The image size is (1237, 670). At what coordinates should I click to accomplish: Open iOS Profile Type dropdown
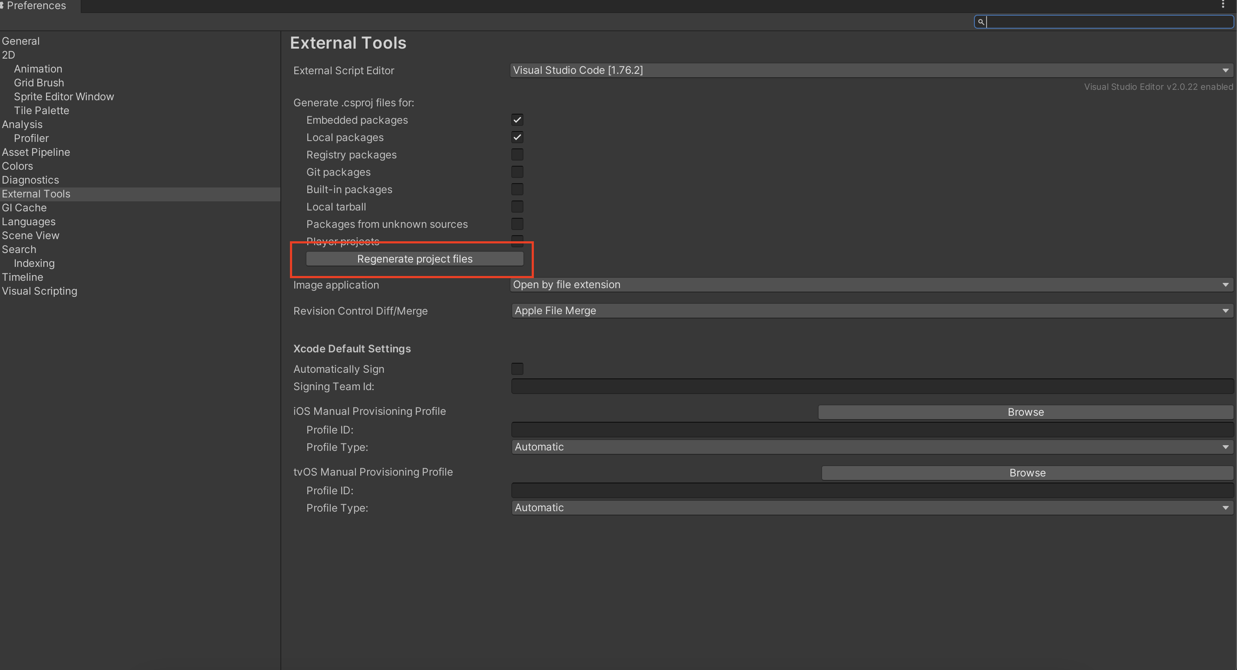pos(872,447)
